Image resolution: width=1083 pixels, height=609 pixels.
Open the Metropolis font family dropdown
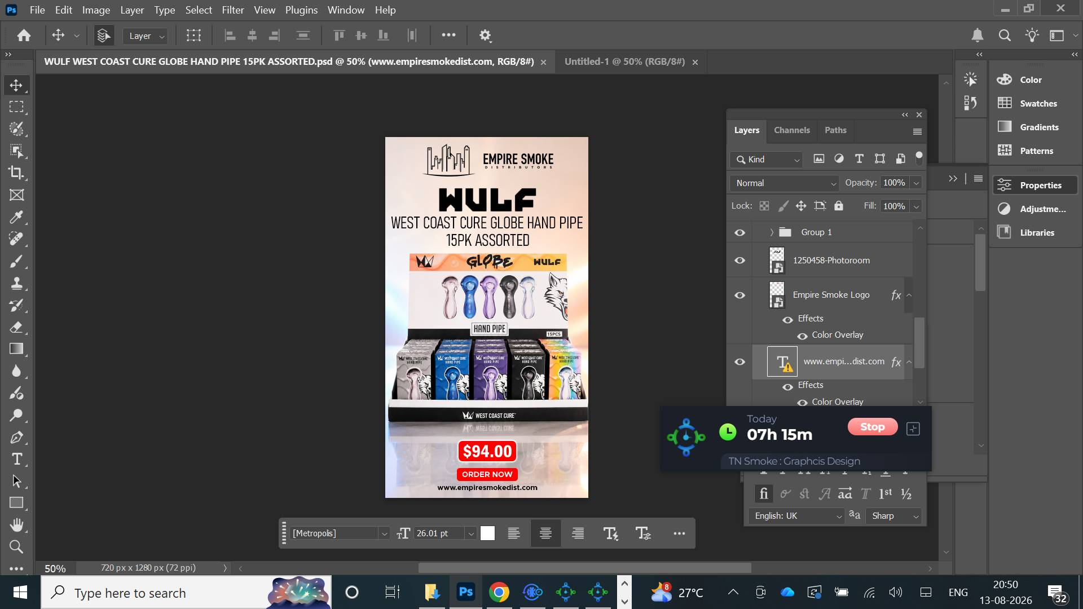(x=340, y=533)
